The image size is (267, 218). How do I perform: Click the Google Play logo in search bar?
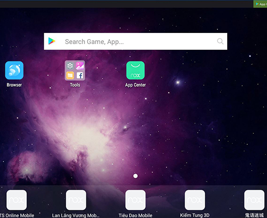click(51, 41)
